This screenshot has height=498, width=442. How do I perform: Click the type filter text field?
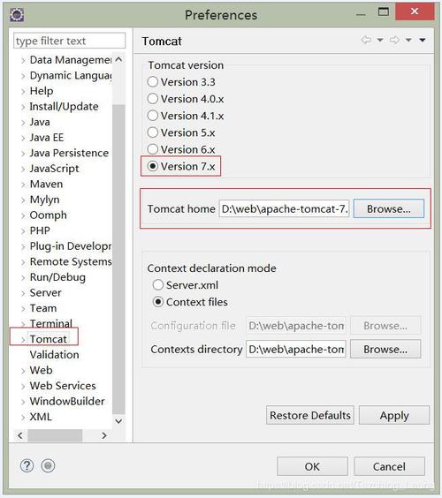pyautogui.click(x=69, y=41)
